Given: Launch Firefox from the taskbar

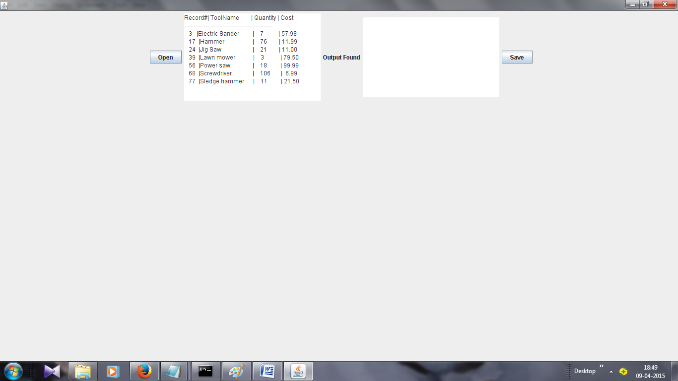Looking at the screenshot, I should 144,371.
